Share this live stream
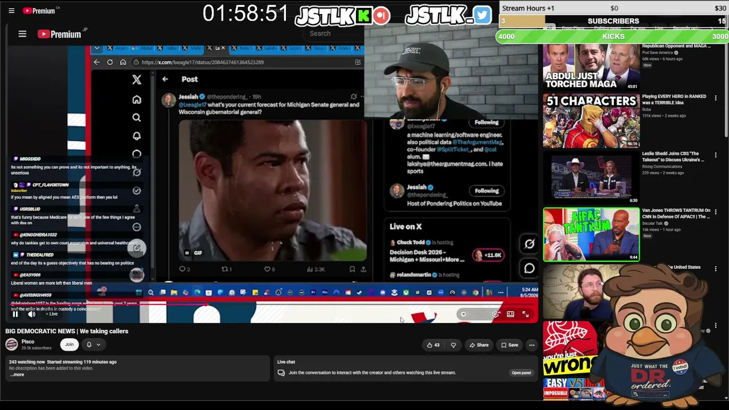The image size is (729, 410). (x=479, y=345)
